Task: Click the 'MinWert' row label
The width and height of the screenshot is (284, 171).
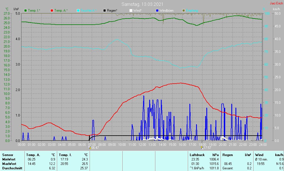Action: (x=9, y=159)
